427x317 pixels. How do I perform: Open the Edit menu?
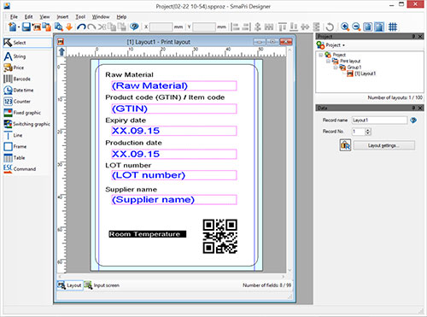[28, 17]
